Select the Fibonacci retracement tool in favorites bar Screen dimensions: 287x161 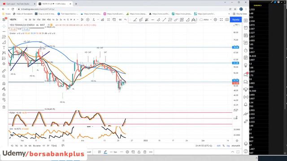(170, 20)
